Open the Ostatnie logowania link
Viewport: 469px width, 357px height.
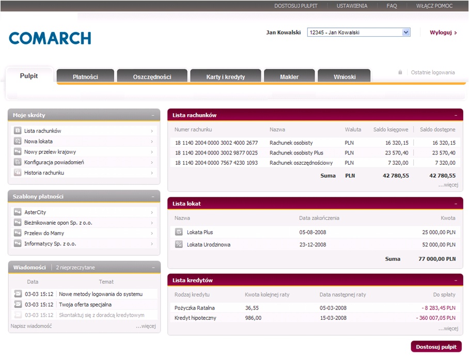[432, 72]
